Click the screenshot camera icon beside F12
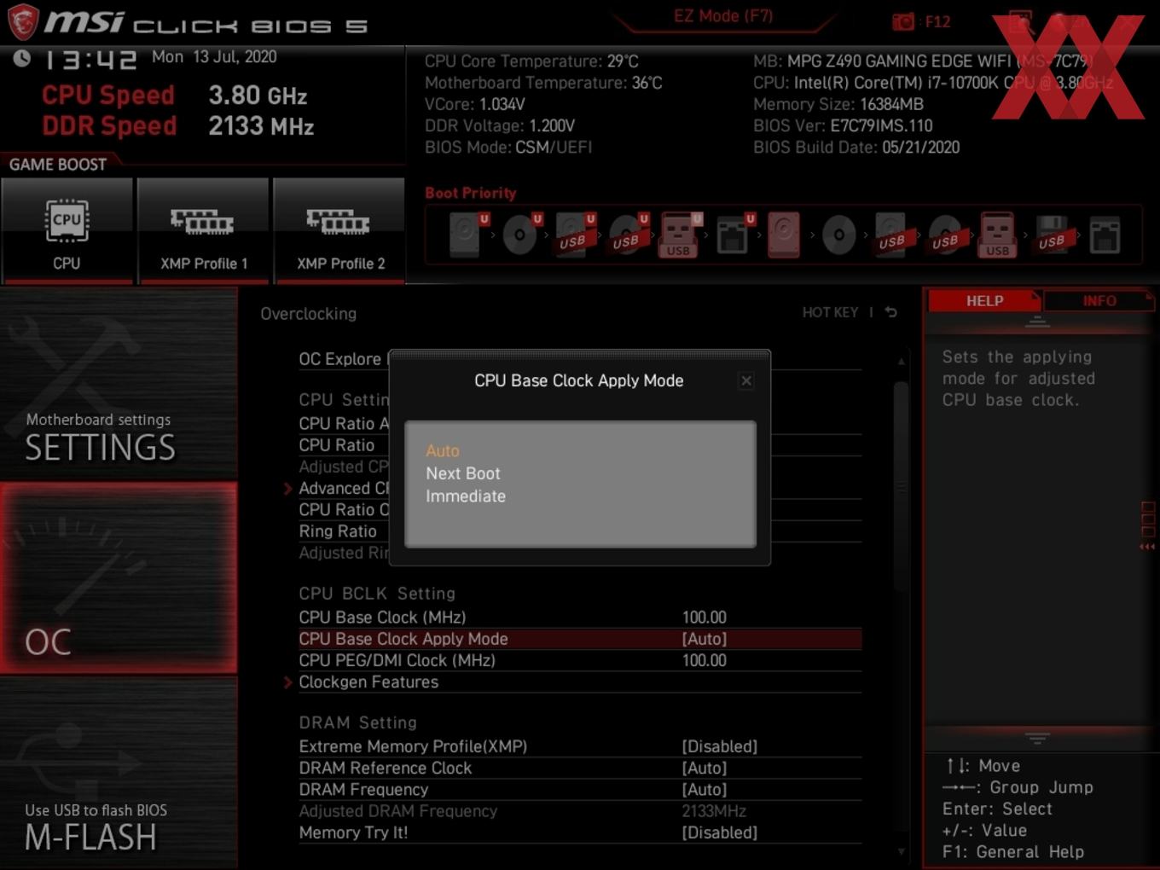Viewport: 1160px width, 870px height. coord(903,22)
